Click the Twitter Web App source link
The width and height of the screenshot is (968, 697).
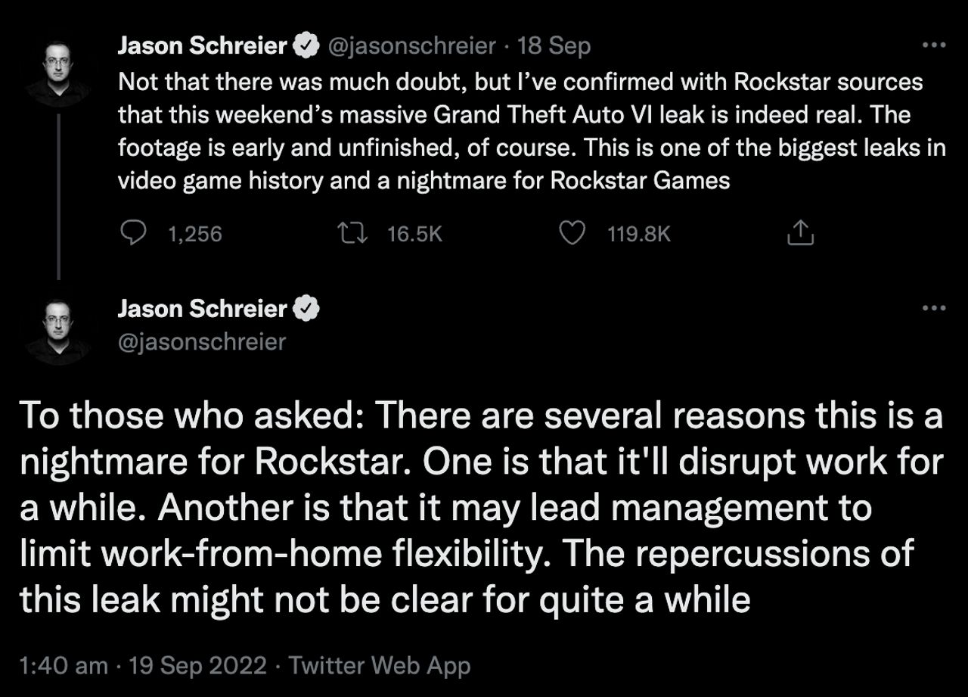coord(380,665)
